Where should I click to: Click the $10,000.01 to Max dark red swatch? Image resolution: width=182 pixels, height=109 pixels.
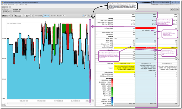click(112, 80)
